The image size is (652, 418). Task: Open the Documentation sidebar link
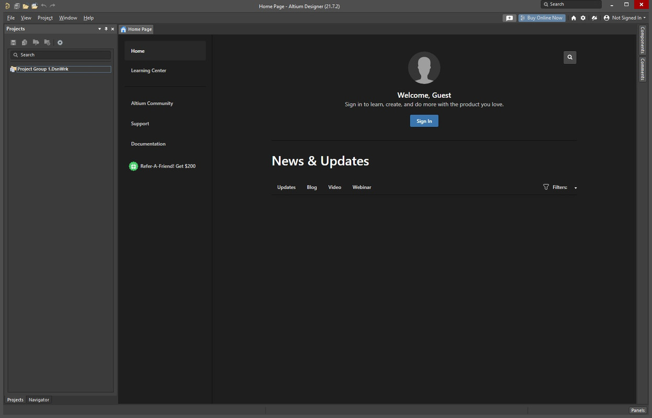(x=148, y=144)
